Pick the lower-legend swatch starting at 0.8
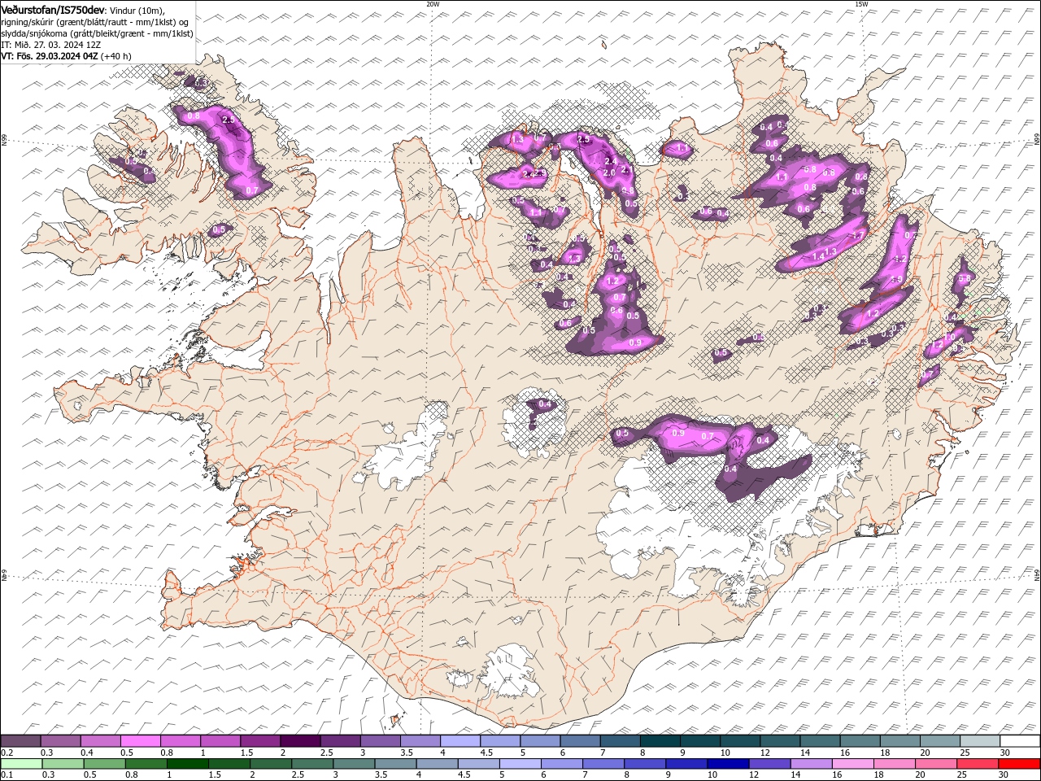 point(146,764)
